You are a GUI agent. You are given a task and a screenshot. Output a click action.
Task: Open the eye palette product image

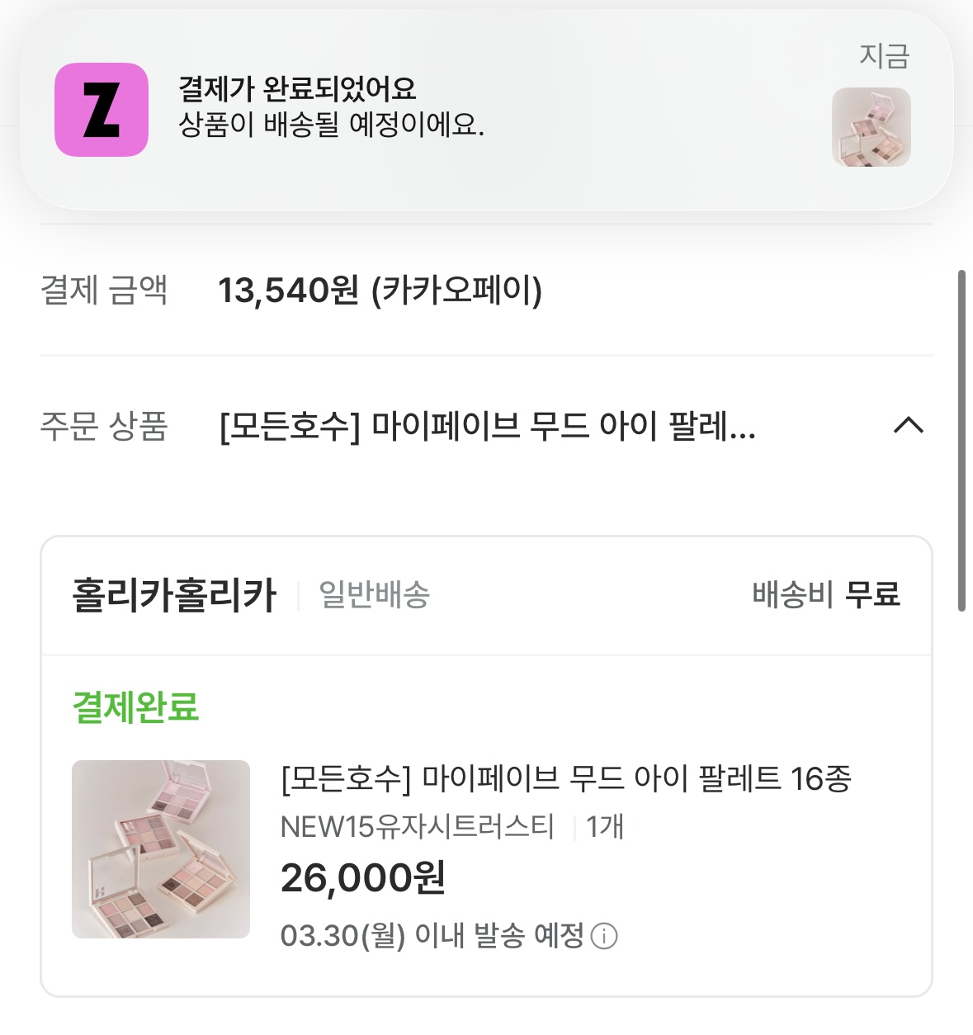click(161, 848)
